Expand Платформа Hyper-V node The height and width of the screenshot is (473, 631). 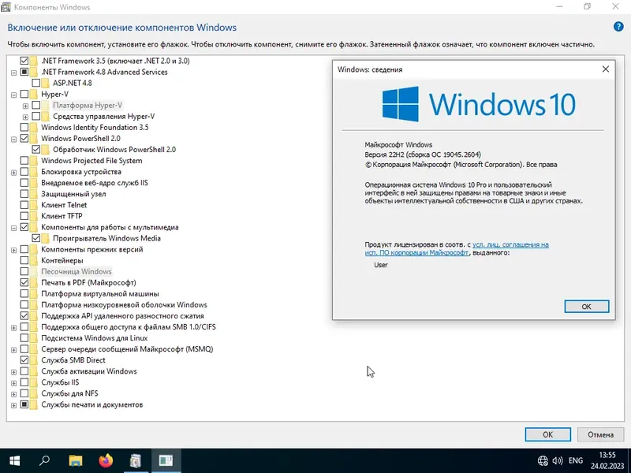tap(25, 106)
